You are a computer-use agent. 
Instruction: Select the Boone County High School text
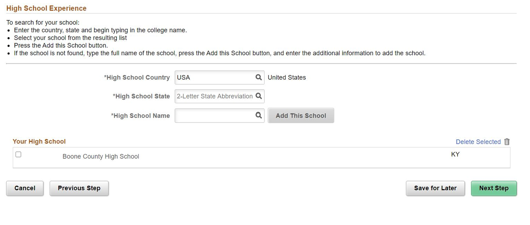pyautogui.click(x=101, y=157)
